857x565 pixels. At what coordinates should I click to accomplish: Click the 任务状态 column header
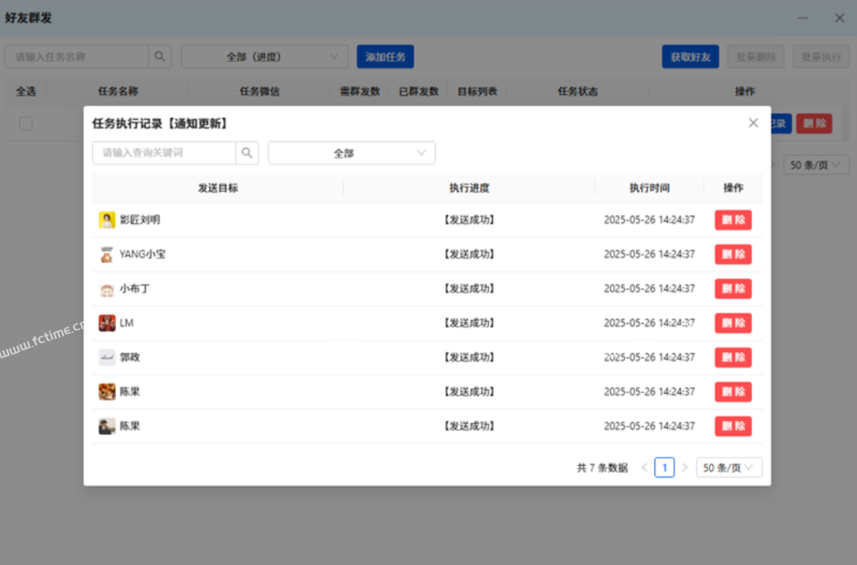pyautogui.click(x=578, y=91)
